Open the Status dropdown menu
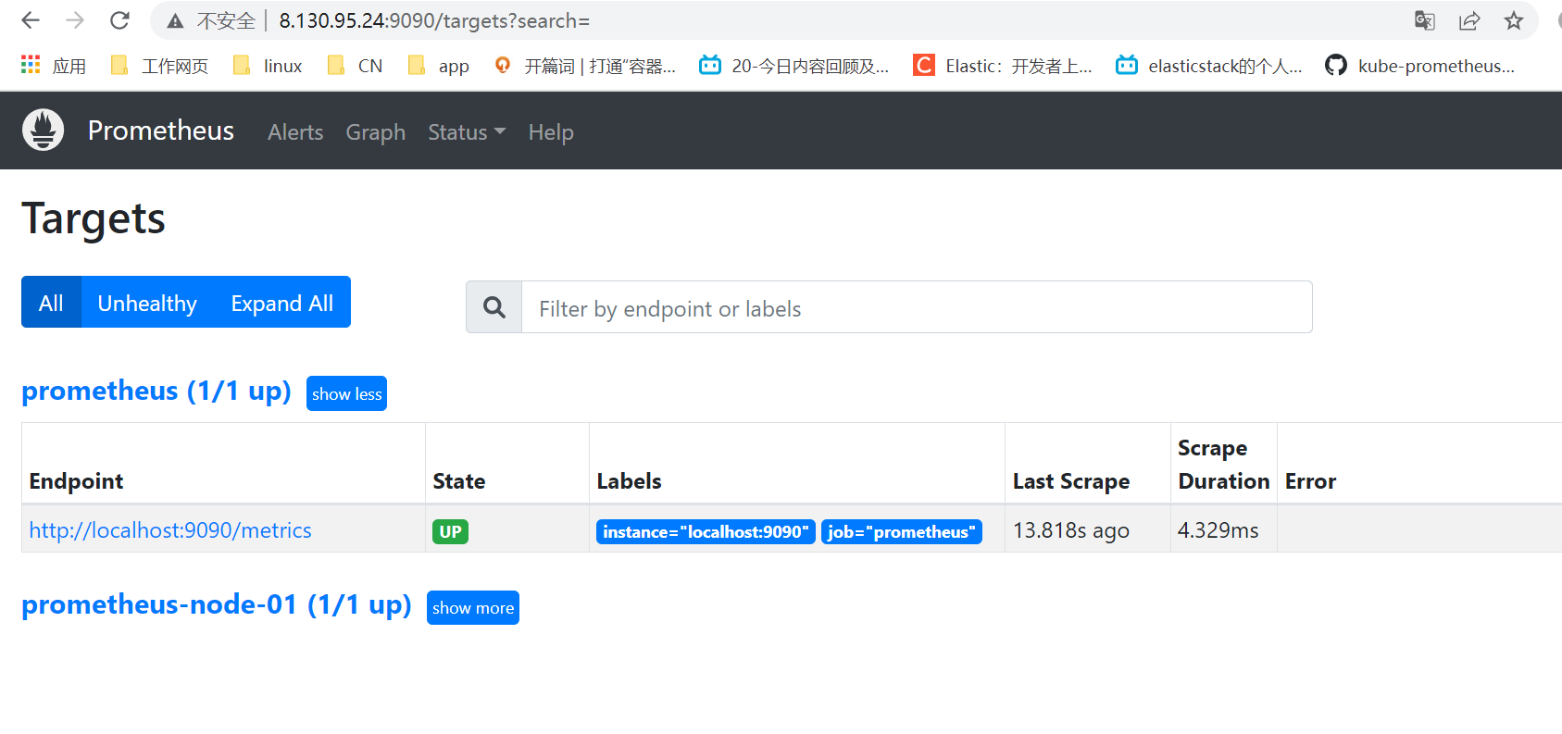Image resolution: width=1562 pixels, height=734 pixels. pyautogui.click(x=467, y=132)
